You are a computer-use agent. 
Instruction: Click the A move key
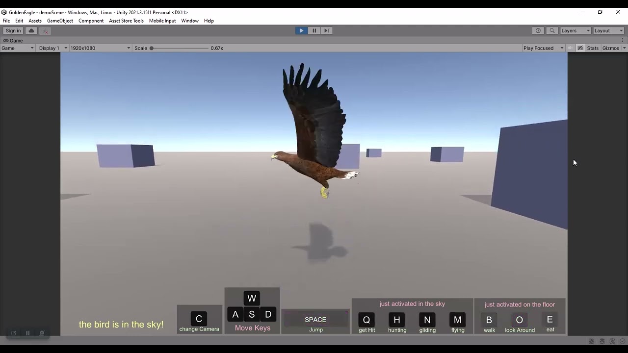[x=235, y=314]
